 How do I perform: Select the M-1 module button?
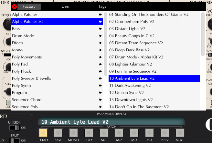point(104,133)
